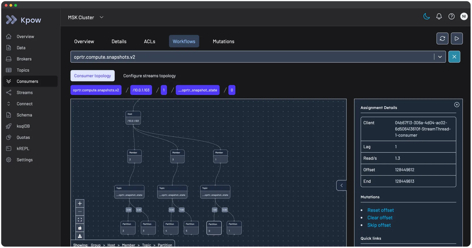This screenshot has height=248, width=472.
Task: Clear the selected consumer group
Action: 454,57
